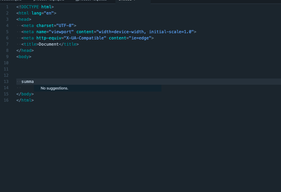The width and height of the screenshot is (281, 192).
Task: Select the _product-faq file tab
Action: click(91, 1)
